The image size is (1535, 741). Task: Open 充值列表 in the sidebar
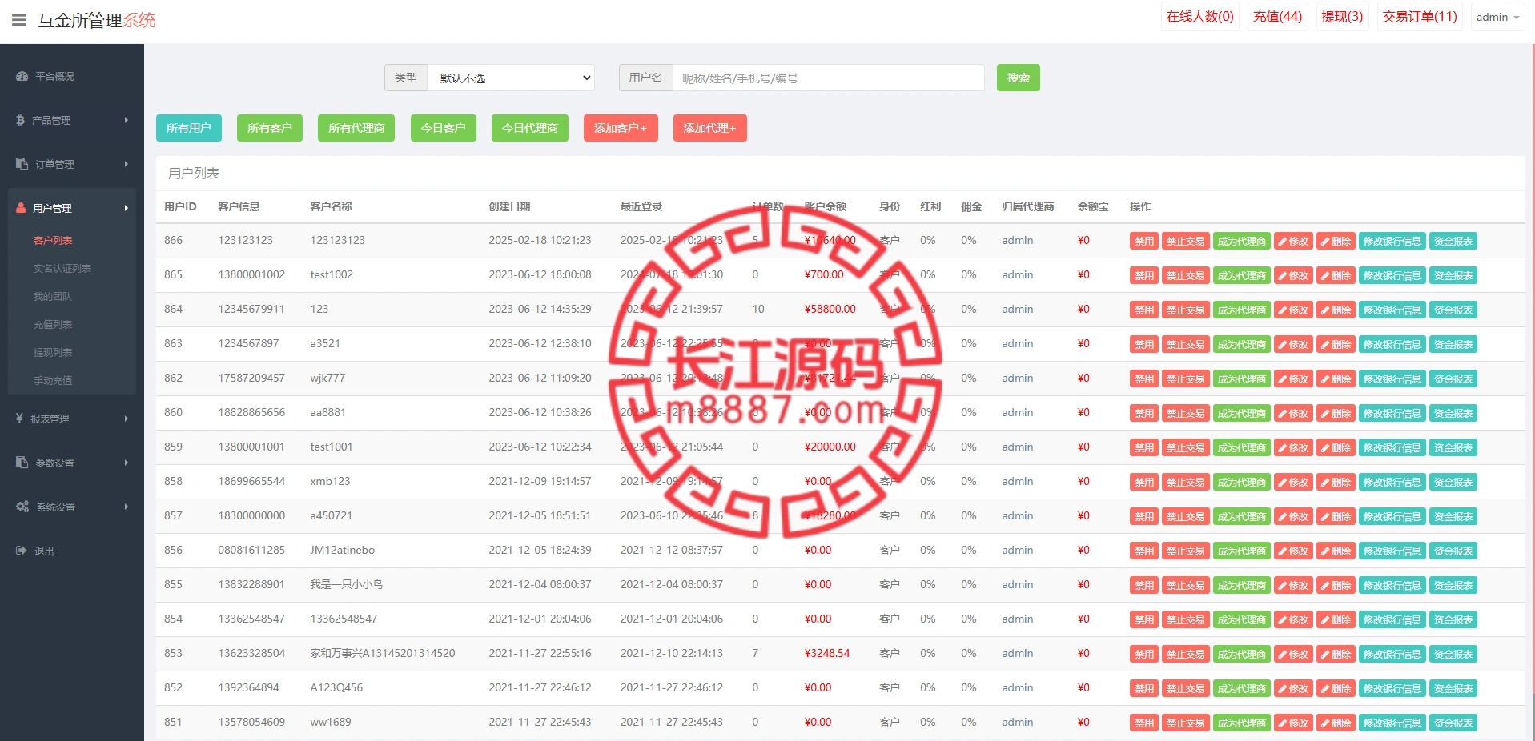(x=53, y=324)
